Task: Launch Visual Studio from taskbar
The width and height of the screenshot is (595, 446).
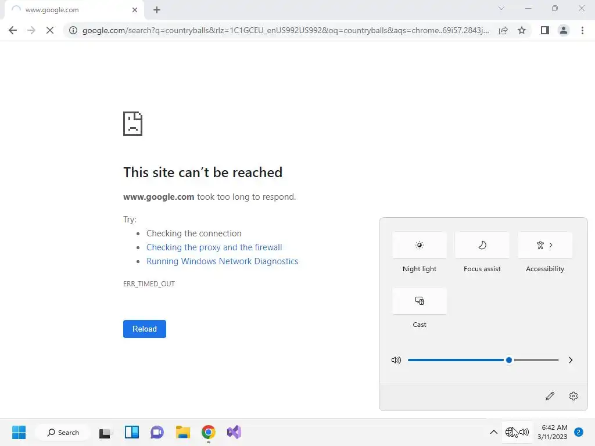Action: coord(234,432)
